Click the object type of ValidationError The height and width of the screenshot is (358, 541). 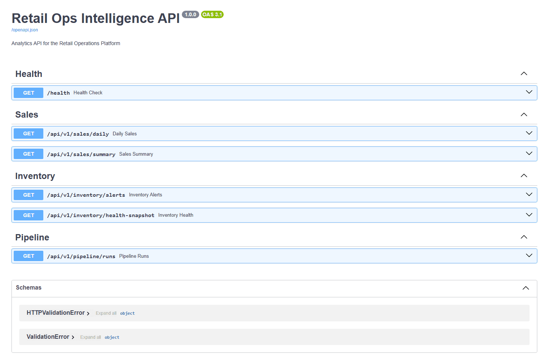tap(112, 337)
